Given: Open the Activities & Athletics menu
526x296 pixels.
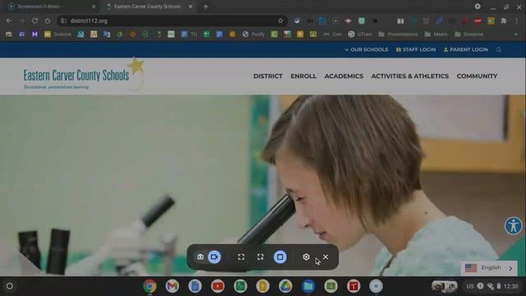Looking at the screenshot, I should tap(410, 76).
